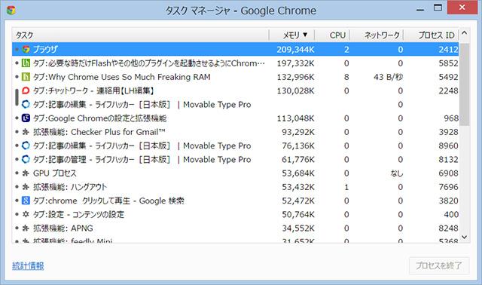This screenshot has width=482, height=285.
Task: Select the ブラウザ task row
Action: (235, 49)
